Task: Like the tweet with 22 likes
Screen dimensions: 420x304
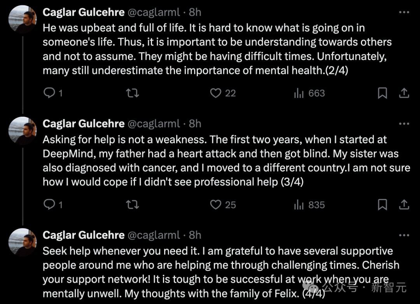Action: click(x=216, y=93)
